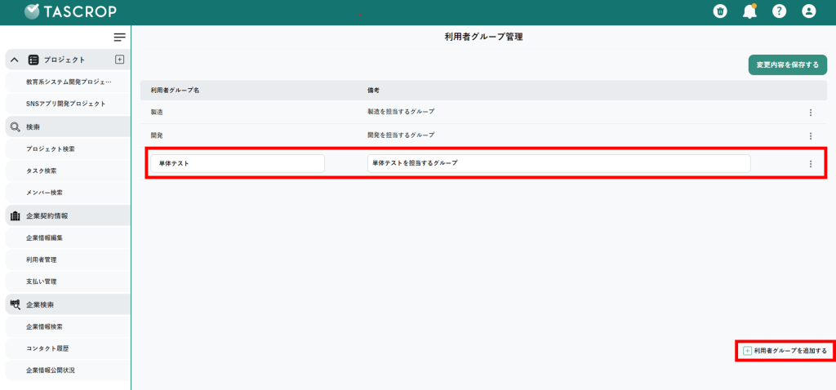Select the 企業契約情報 section header

(68, 215)
